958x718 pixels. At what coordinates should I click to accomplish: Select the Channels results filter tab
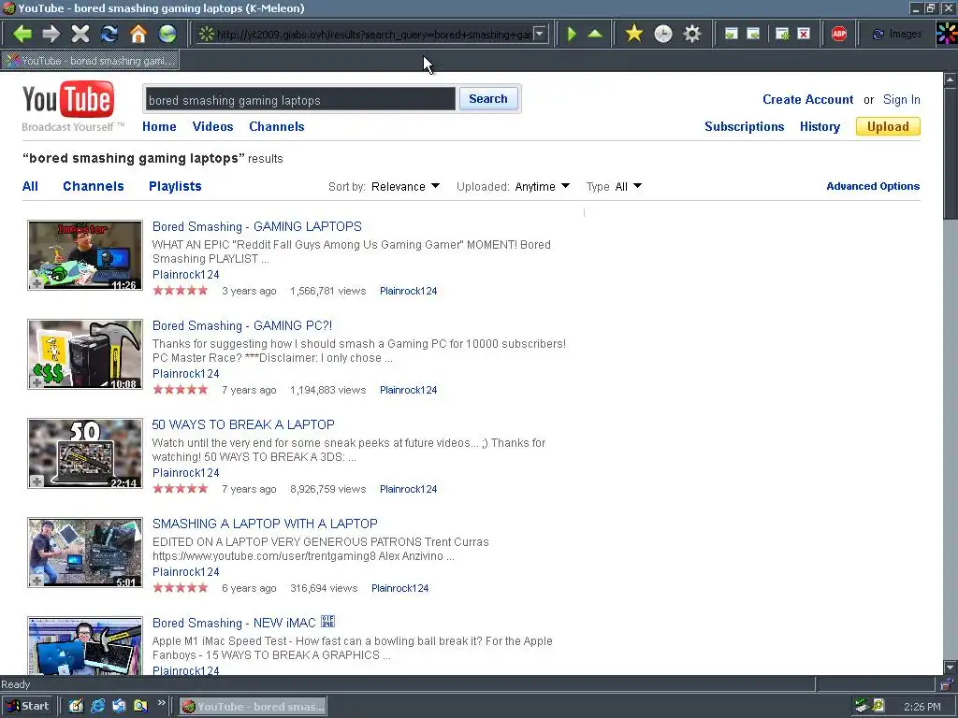94,186
